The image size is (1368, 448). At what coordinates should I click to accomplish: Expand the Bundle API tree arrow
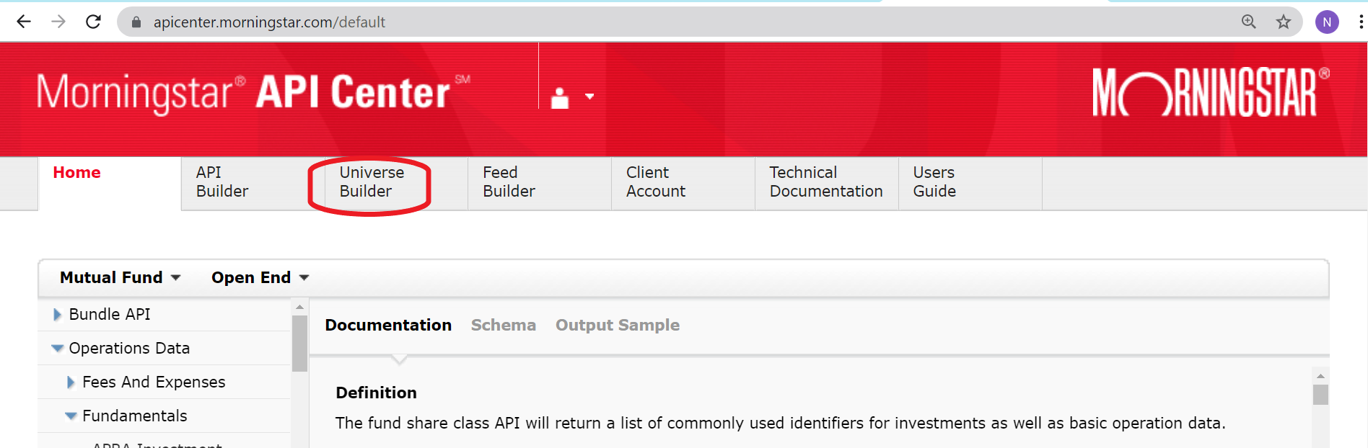[57, 315]
